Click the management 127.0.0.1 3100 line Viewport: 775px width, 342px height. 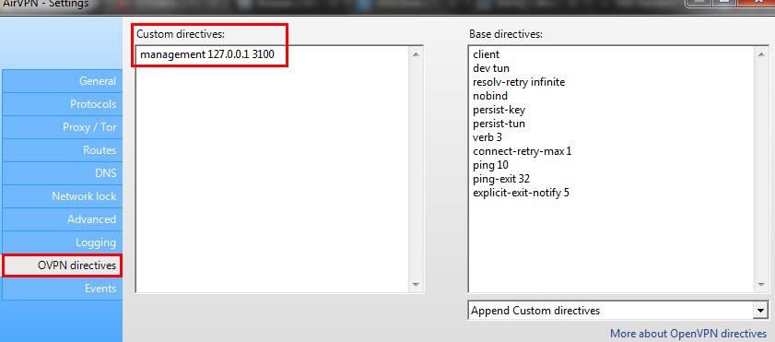(207, 54)
